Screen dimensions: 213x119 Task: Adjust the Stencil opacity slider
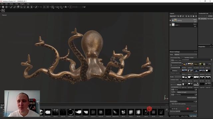pyautogui.click(x=182, y=101)
